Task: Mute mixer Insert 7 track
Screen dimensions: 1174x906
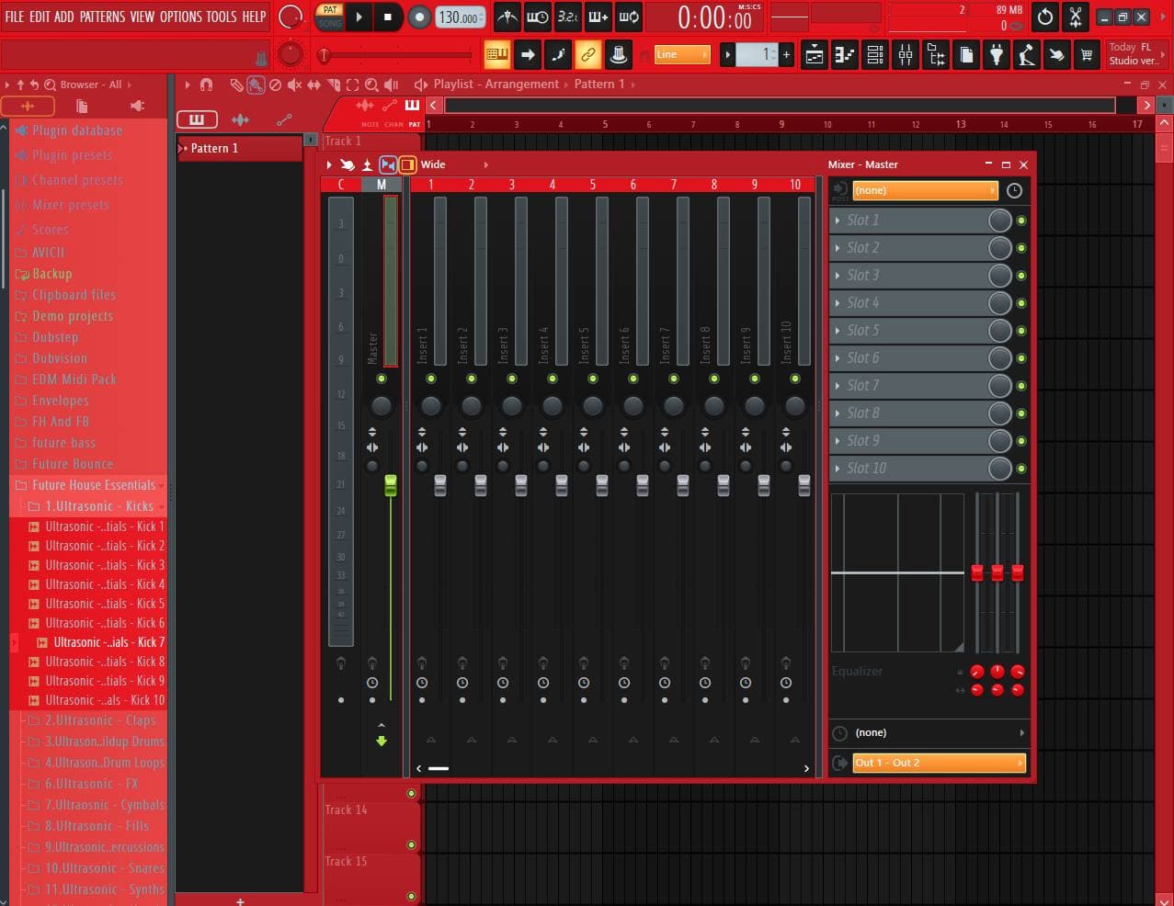Action: point(674,379)
